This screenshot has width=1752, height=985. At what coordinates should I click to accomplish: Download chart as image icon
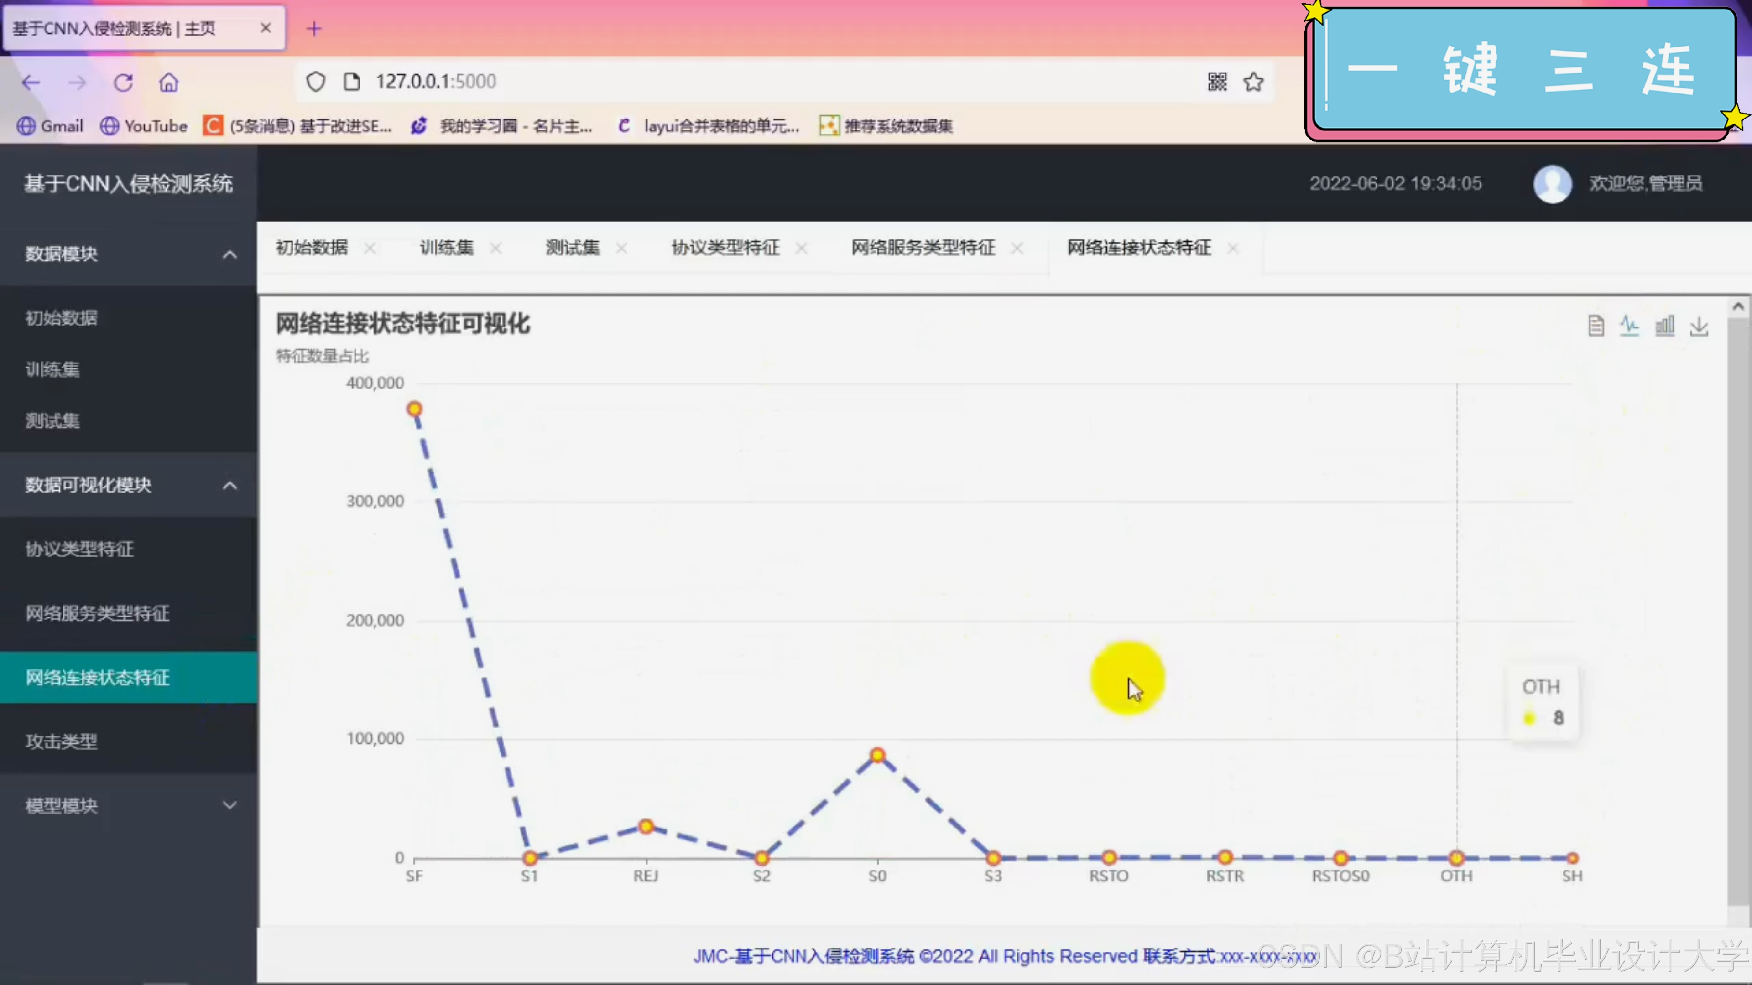pyautogui.click(x=1699, y=327)
